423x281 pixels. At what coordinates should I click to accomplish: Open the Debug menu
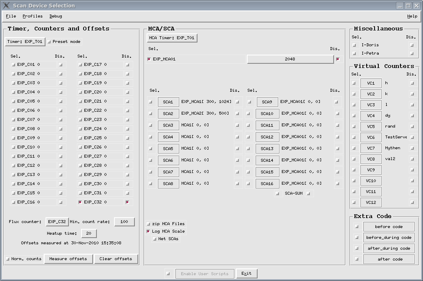[56, 16]
